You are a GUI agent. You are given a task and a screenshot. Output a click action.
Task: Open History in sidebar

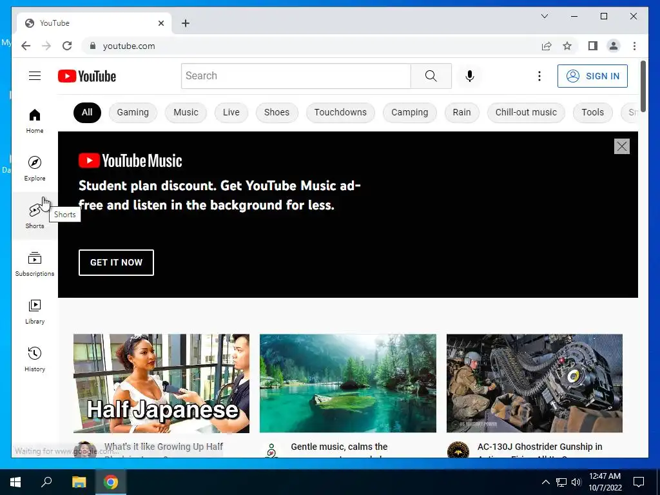[35, 359]
